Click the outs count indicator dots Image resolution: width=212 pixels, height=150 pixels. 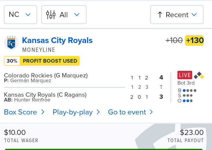(188, 101)
